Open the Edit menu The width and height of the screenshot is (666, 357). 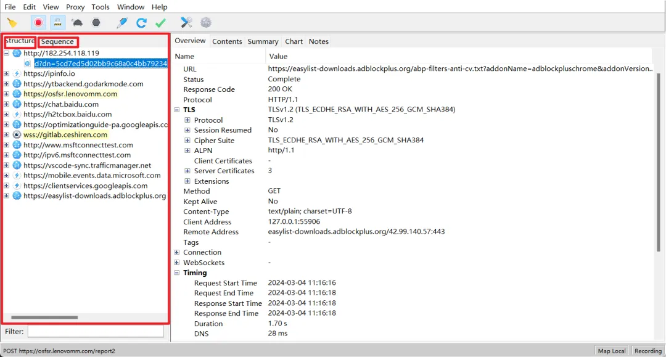coord(30,7)
